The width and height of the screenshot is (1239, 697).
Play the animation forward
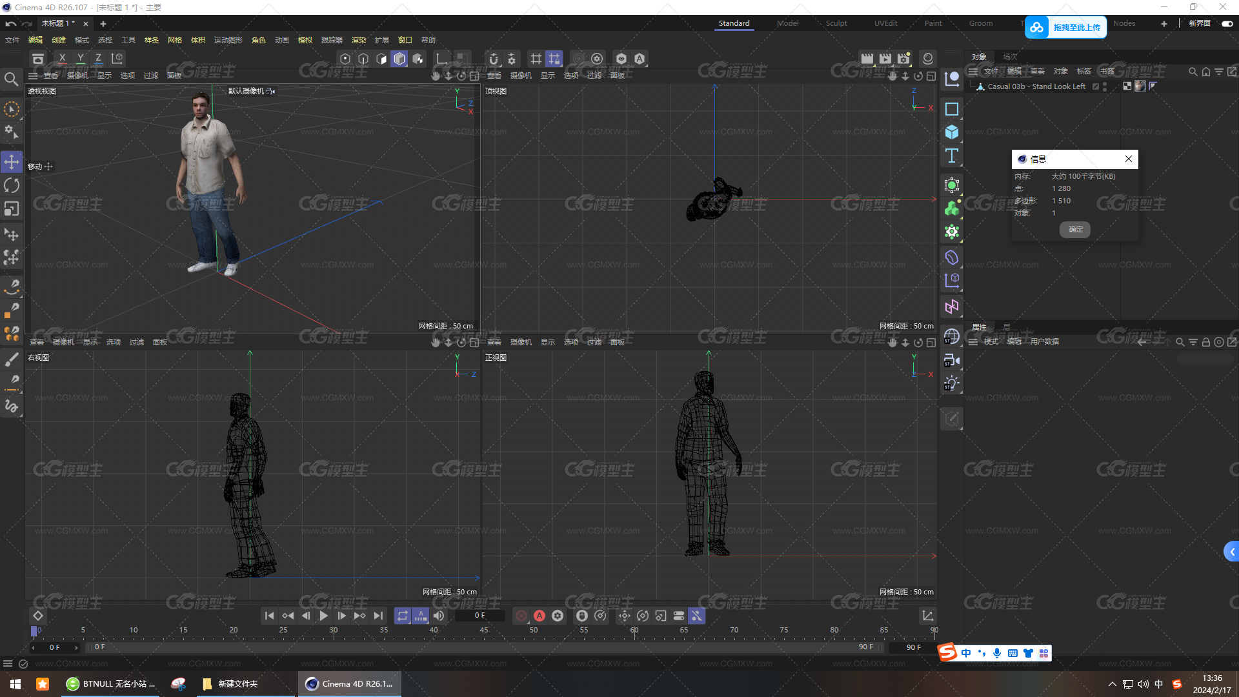324,616
